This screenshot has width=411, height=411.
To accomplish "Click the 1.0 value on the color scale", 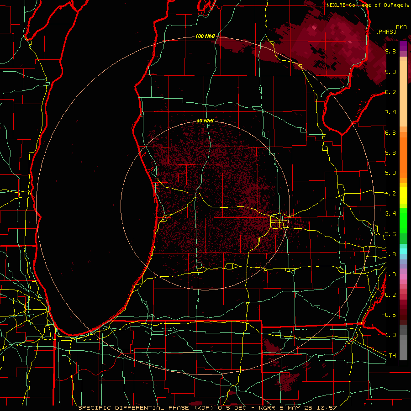I will pos(390,274).
